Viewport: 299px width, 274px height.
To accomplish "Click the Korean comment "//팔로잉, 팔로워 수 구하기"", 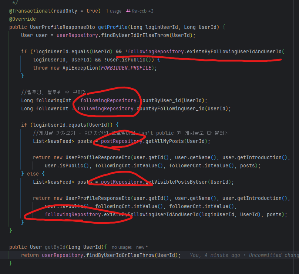I will click(54, 92).
